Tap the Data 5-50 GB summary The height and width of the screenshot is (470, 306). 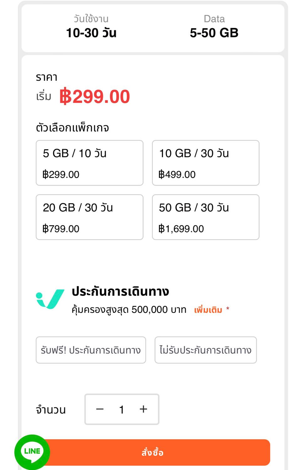[x=214, y=27]
